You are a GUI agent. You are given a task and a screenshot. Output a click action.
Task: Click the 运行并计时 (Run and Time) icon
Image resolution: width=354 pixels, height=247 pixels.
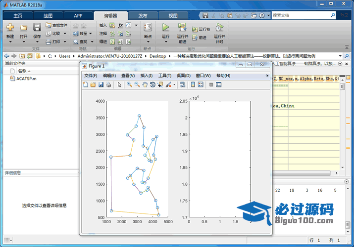pos(219,27)
